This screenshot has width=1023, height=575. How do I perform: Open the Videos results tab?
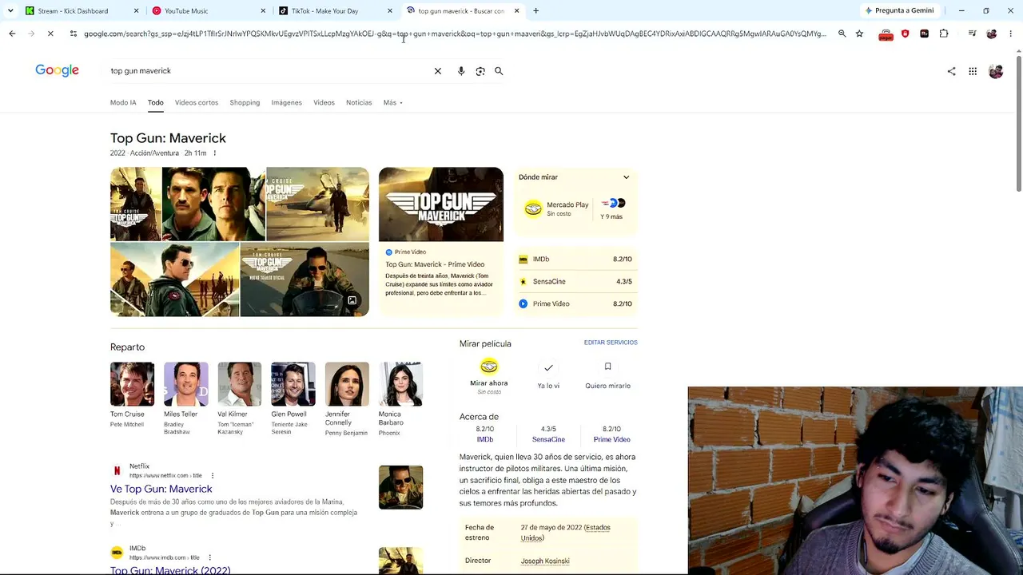click(x=324, y=102)
